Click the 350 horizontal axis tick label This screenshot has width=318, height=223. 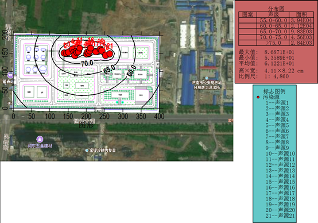pos(141,116)
